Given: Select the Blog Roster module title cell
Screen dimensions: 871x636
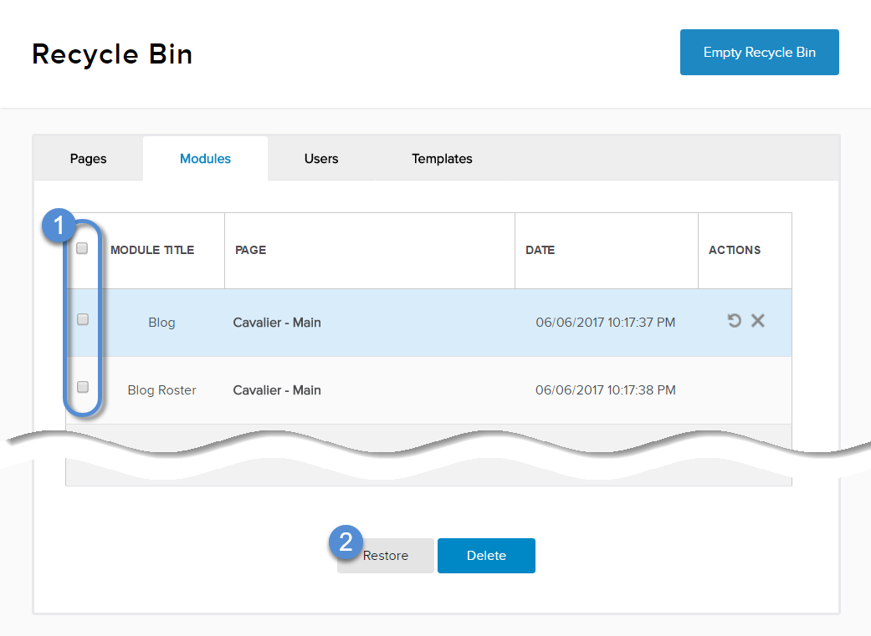Looking at the screenshot, I should click(x=161, y=390).
